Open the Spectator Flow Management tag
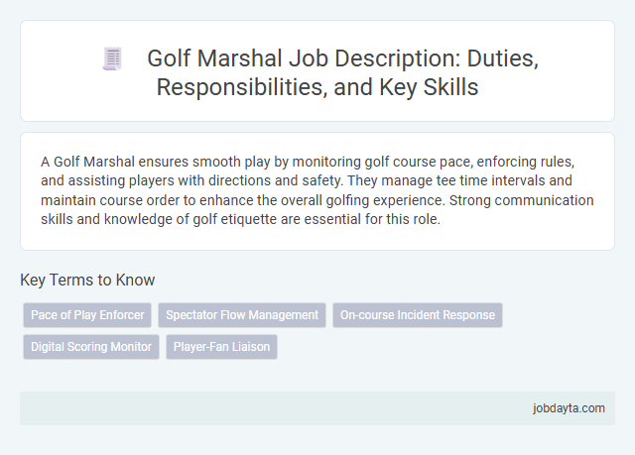Image resolution: width=635 pixels, height=455 pixels. pos(242,315)
